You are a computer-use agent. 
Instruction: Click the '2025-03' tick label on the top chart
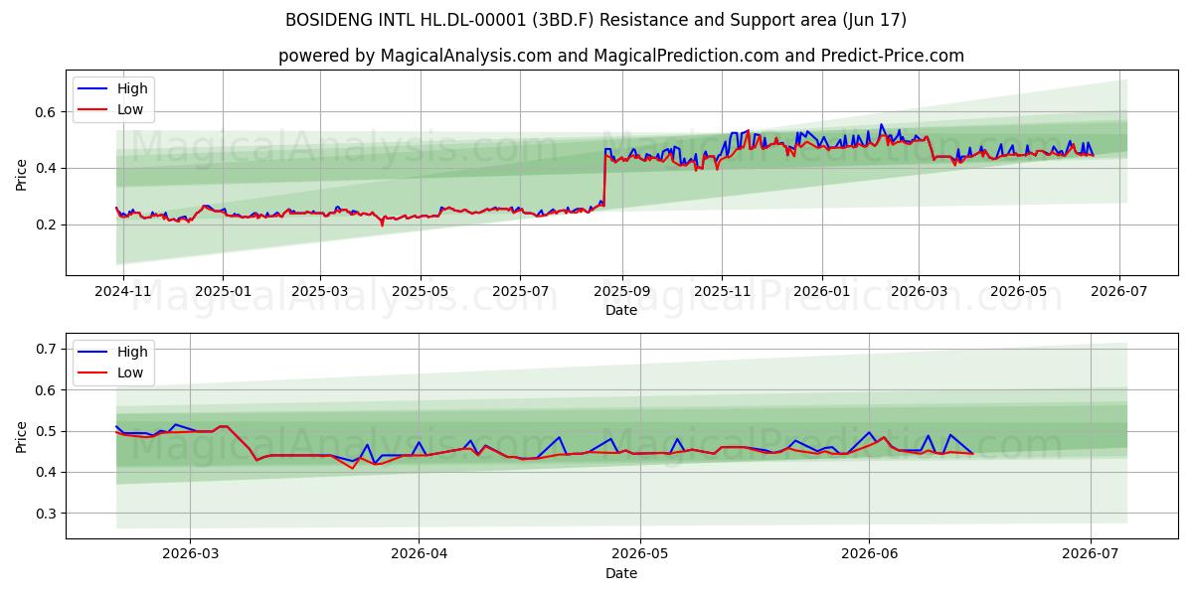pos(320,293)
